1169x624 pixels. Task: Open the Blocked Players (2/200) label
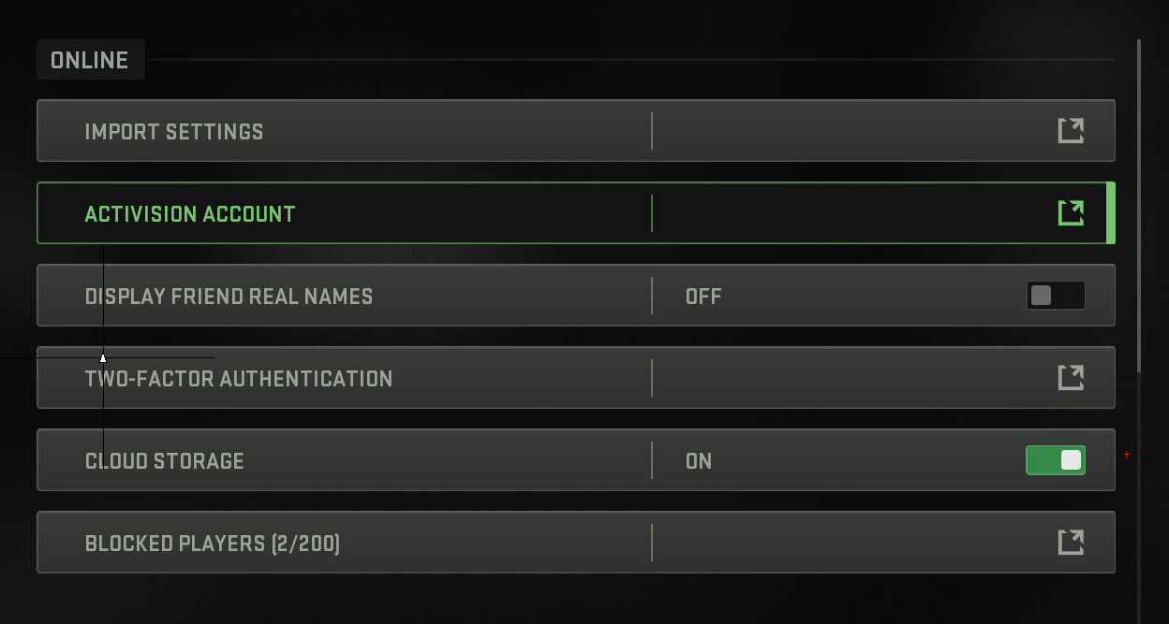pyautogui.click(x=213, y=544)
